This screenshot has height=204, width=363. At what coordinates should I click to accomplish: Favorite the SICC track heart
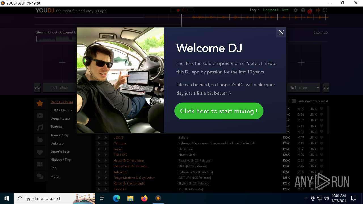click(x=321, y=166)
